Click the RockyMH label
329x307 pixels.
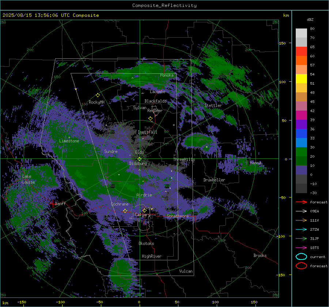(97, 102)
